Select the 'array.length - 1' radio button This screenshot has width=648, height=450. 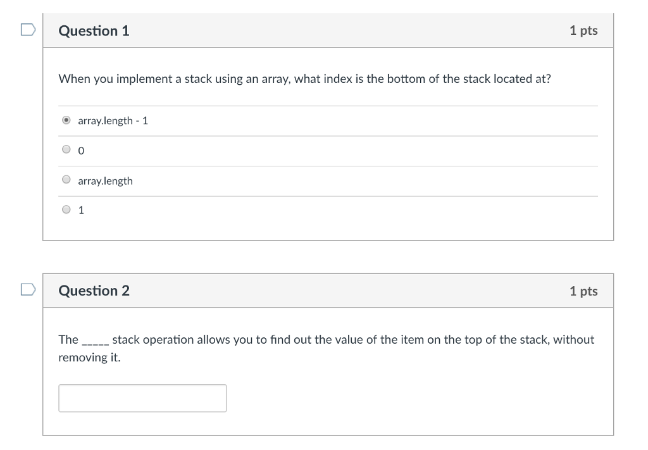coord(66,119)
